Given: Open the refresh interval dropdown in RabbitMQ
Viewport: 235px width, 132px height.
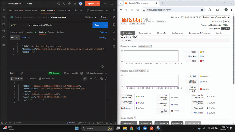Looking at the screenshot, I should 216,18.
